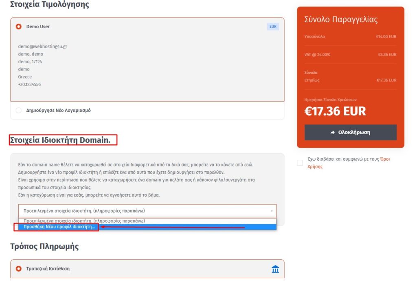The width and height of the screenshot is (417, 281).
Task: Click the VAT @ 24.00% line
Action: pyautogui.click(x=350, y=55)
